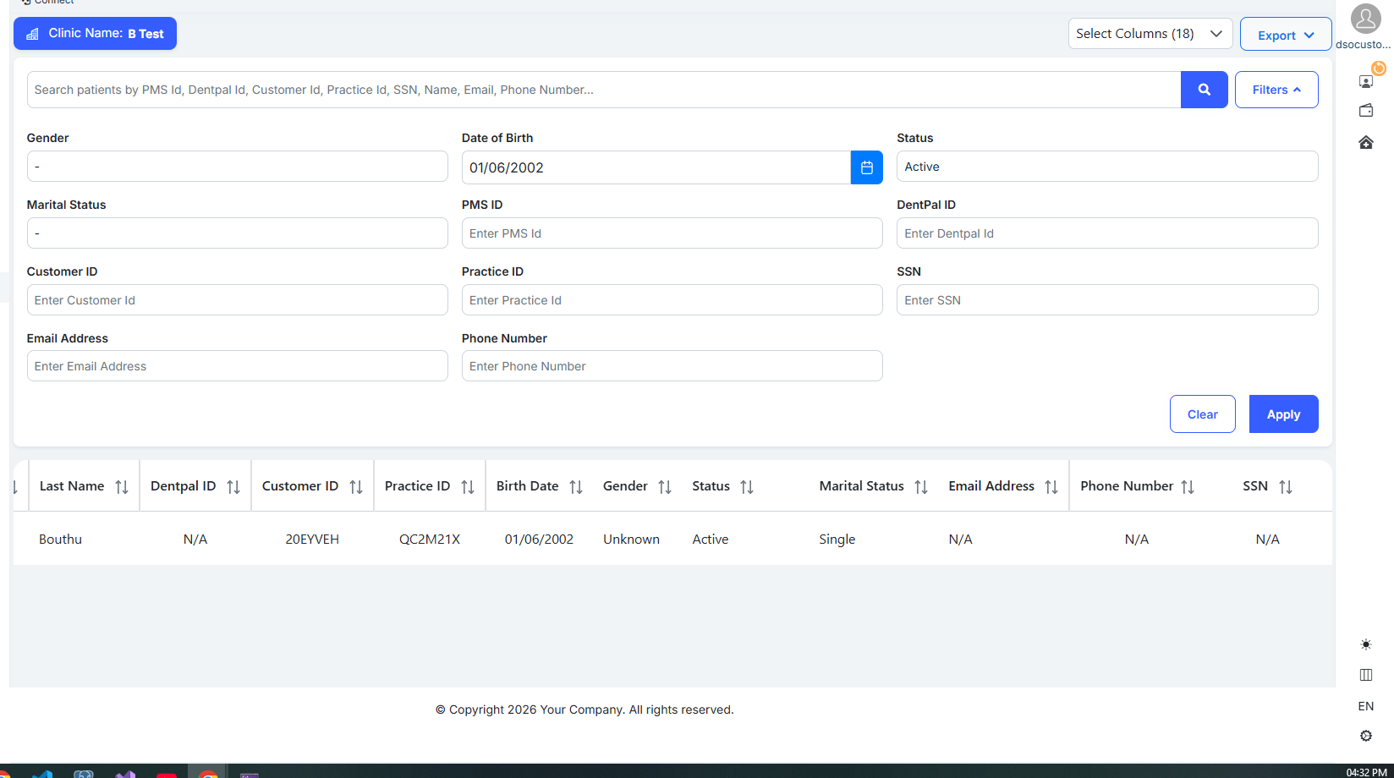Click the blue search magnifier button

[x=1204, y=90]
